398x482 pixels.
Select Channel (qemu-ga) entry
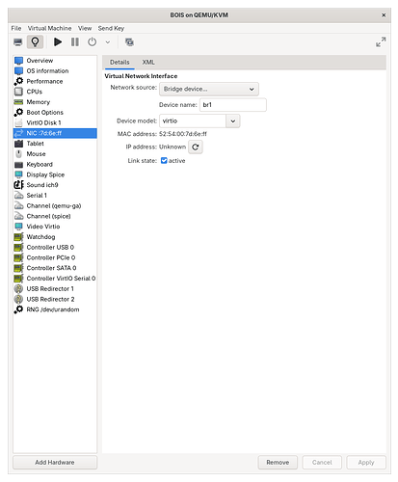[55, 205]
